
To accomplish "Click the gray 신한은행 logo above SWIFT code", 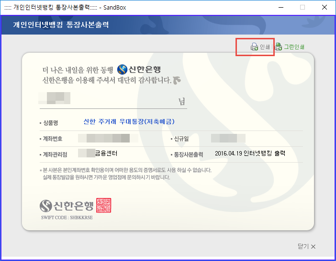I will [x=67, y=206].
